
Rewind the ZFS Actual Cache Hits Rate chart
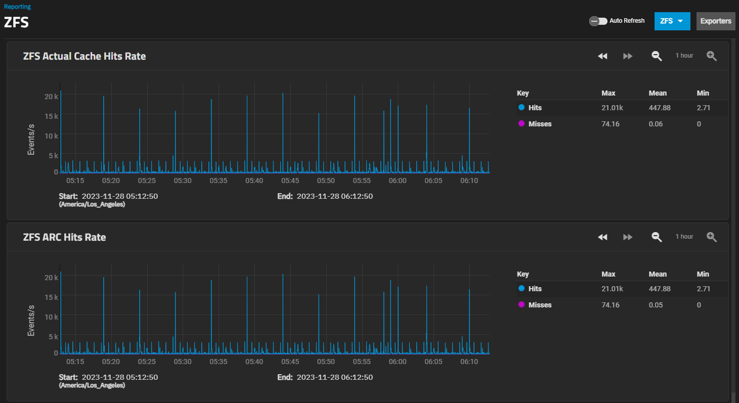pos(602,56)
